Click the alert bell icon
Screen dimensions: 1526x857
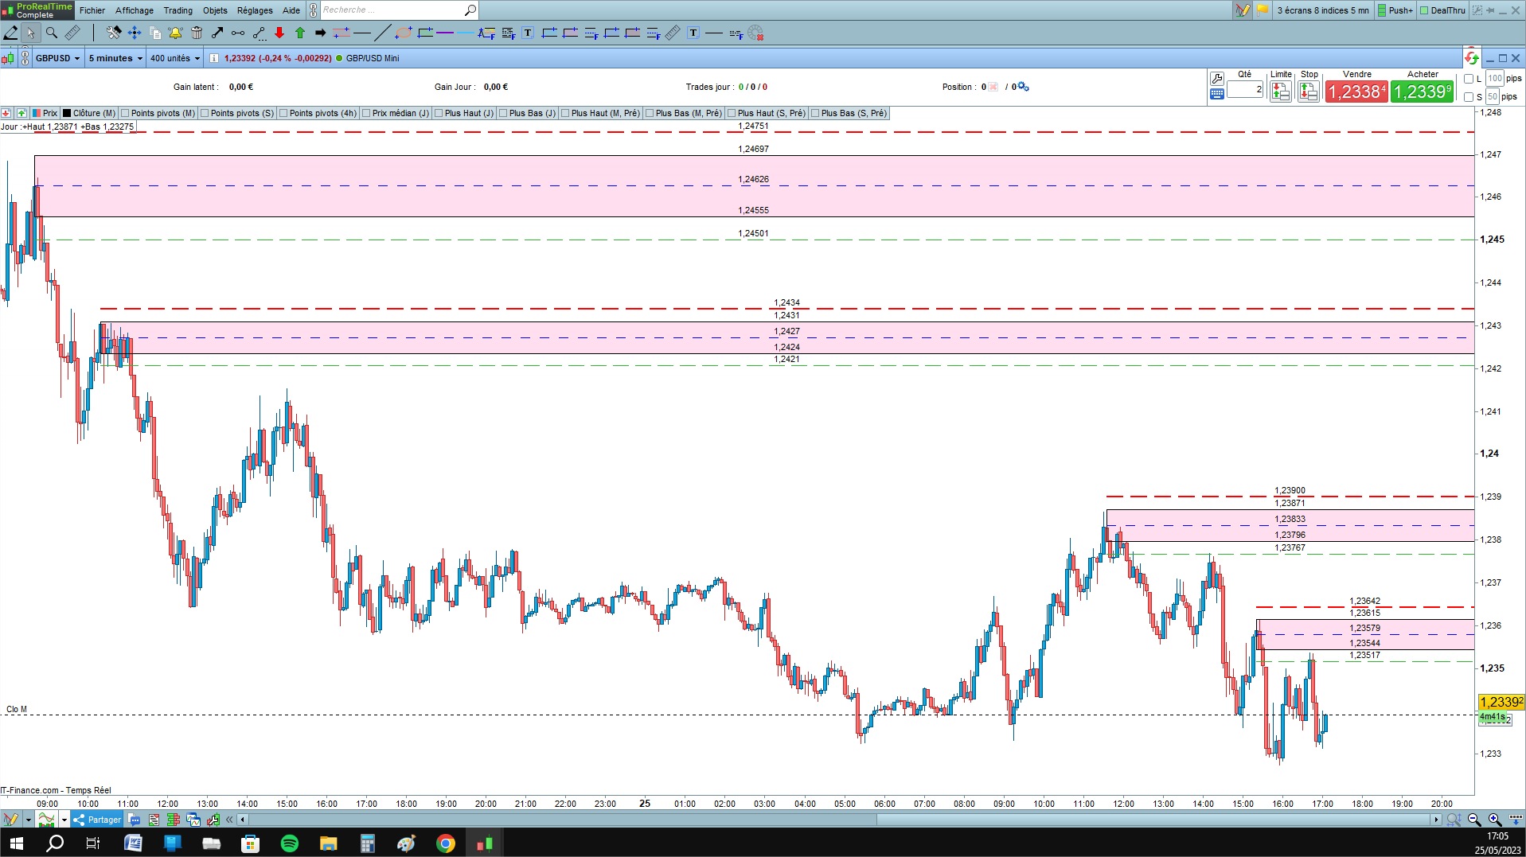tap(175, 33)
